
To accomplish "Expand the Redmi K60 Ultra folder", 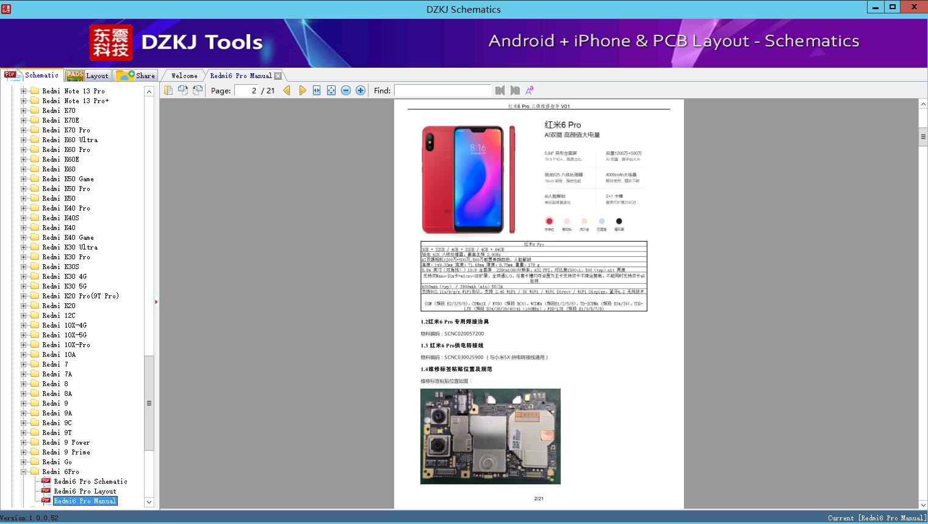I will 23,140.
